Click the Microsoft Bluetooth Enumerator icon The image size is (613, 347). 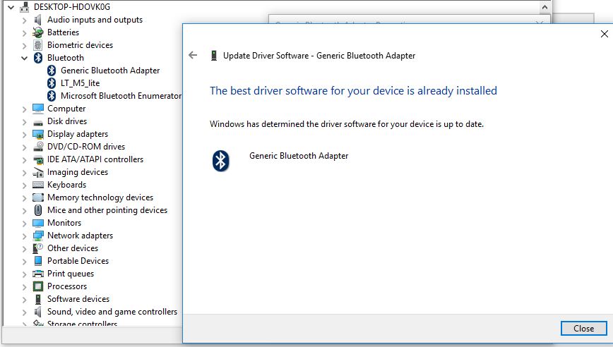(52, 96)
